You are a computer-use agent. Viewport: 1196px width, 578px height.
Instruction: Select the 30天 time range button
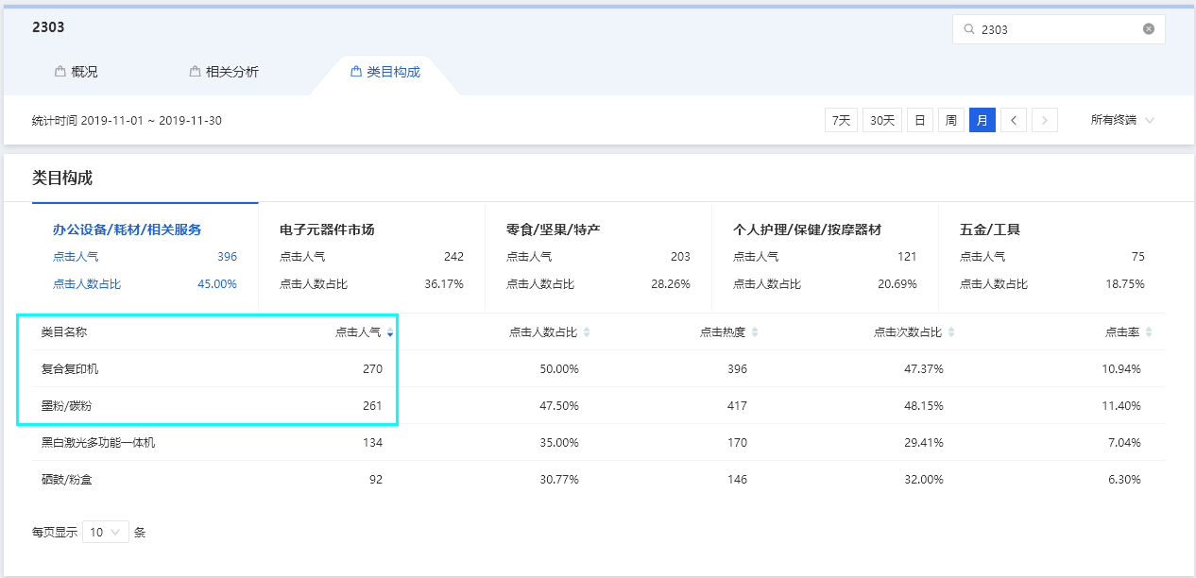coord(882,120)
